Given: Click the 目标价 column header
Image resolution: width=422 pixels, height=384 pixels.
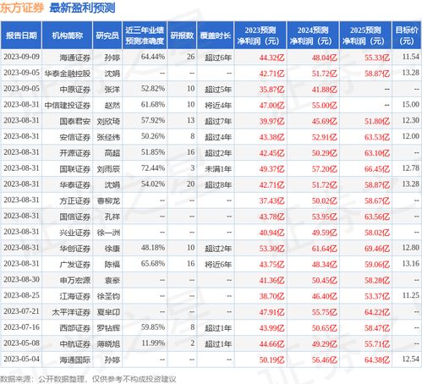Looking at the screenshot, I should coord(407,36).
